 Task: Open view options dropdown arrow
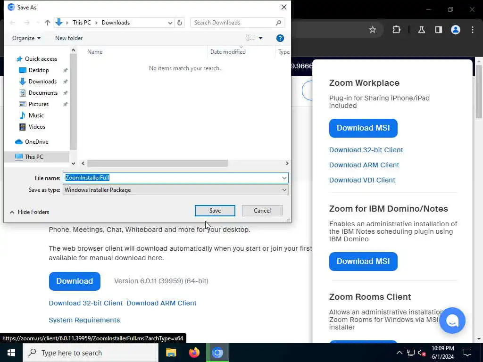(x=260, y=38)
